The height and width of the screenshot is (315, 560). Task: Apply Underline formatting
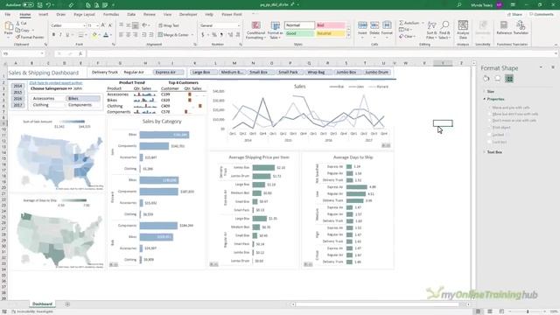[x=67, y=35]
